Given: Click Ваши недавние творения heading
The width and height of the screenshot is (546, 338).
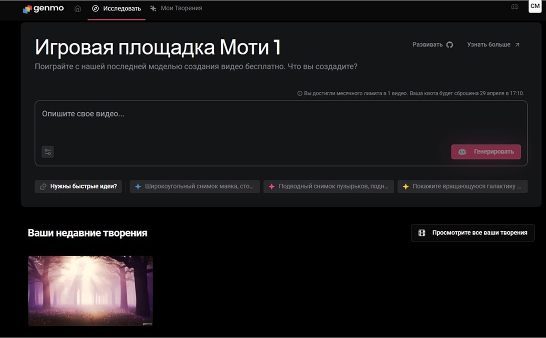Looking at the screenshot, I should pyautogui.click(x=87, y=233).
